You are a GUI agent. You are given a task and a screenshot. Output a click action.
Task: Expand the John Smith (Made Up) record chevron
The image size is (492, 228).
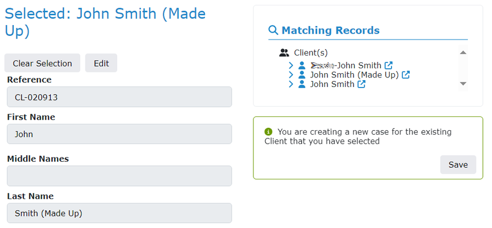tap(291, 75)
